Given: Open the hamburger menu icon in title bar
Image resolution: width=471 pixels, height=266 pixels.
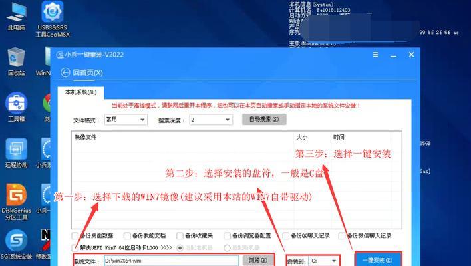Looking at the screenshot, I should (x=375, y=55).
